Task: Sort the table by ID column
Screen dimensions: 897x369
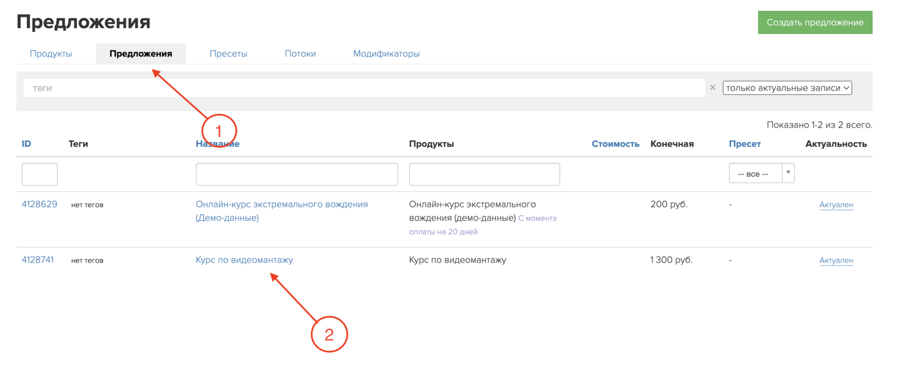Action: pyautogui.click(x=26, y=144)
